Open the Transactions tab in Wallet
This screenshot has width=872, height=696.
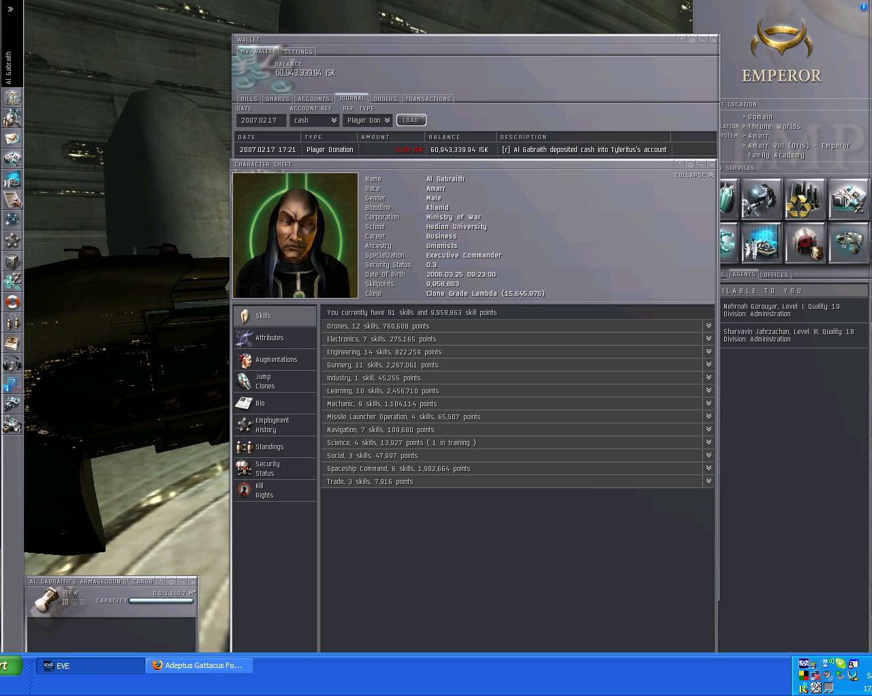pyautogui.click(x=428, y=99)
